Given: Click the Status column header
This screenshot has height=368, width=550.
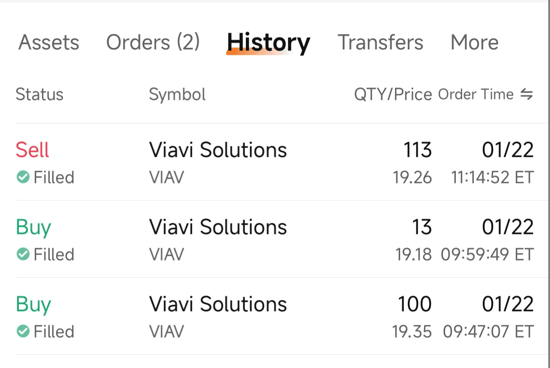Looking at the screenshot, I should click(39, 94).
